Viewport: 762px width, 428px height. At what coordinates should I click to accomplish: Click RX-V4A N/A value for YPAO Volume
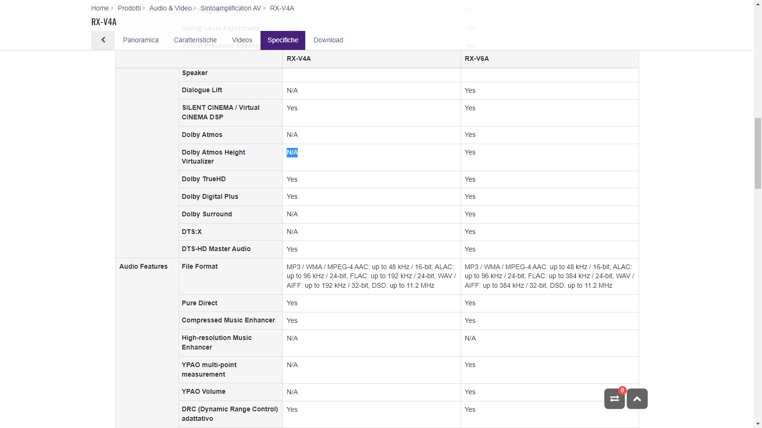(292, 392)
